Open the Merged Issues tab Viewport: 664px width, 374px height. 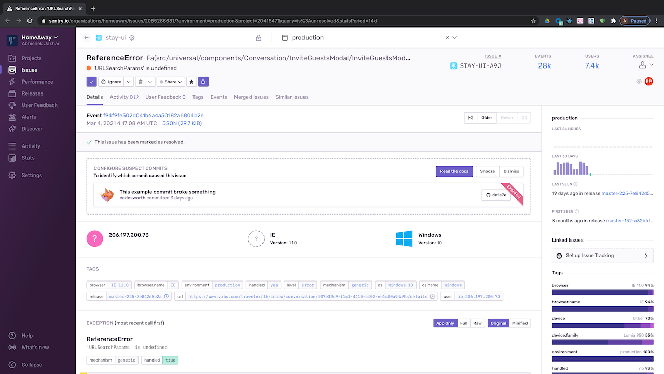click(x=251, y=97)
